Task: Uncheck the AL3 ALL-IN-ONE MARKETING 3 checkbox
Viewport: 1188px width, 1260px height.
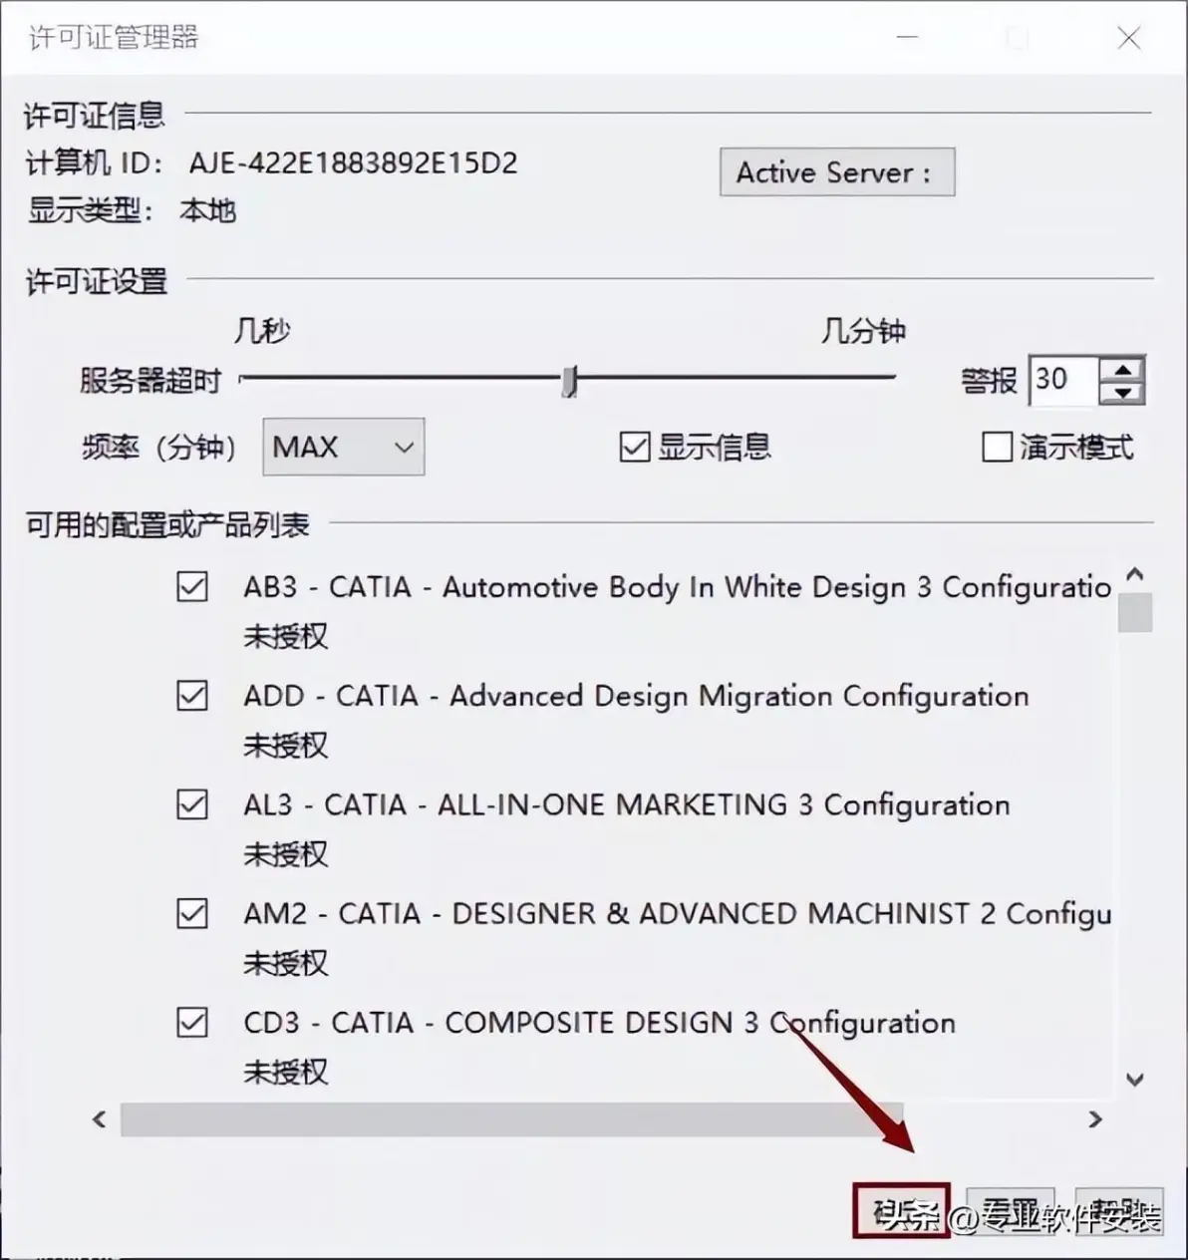Action: coord(192,803)
